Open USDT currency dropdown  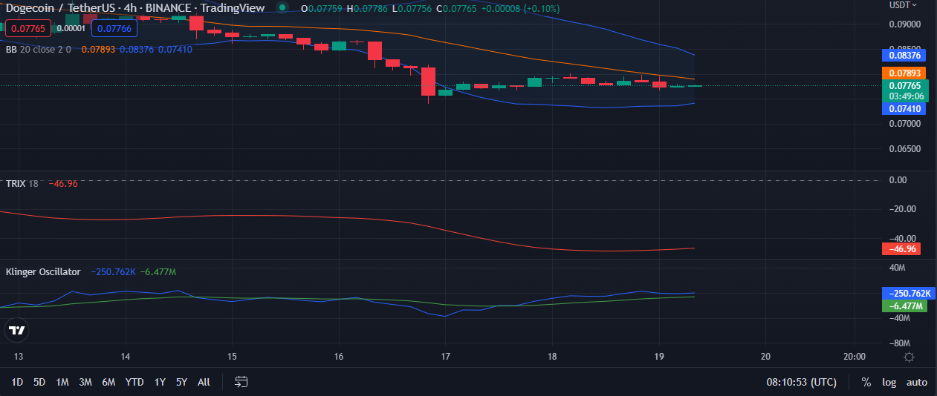click(x=904, y=4)
